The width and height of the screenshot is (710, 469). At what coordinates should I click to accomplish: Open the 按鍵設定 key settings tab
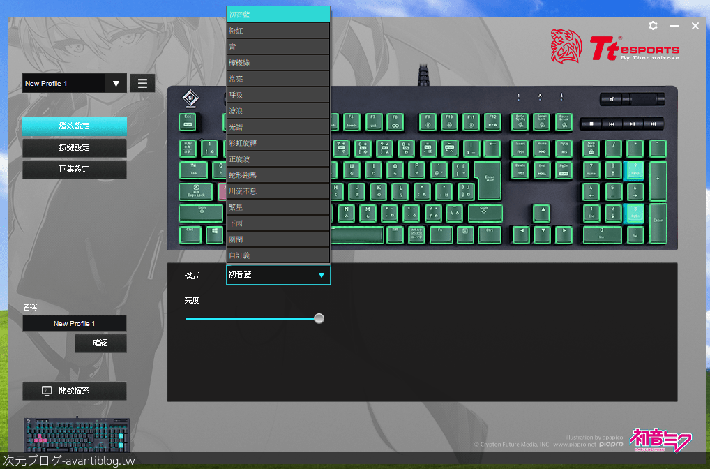[74, 148]
